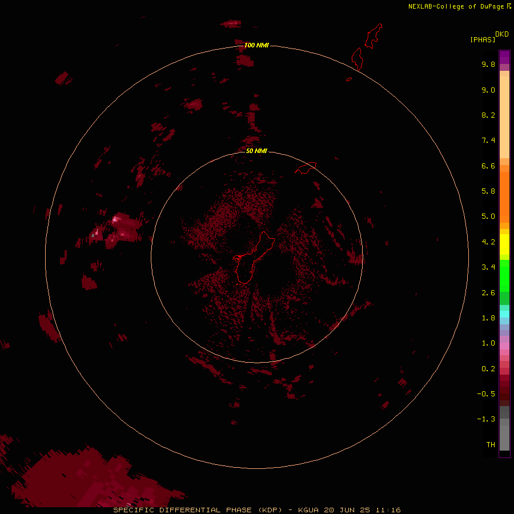Pick the light peach band of the color bar

[x=504, y=117]
